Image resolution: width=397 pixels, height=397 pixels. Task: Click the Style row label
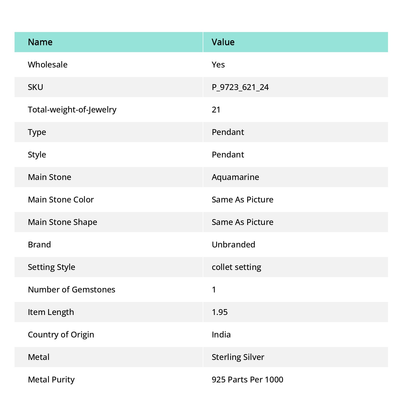[37, 155]
